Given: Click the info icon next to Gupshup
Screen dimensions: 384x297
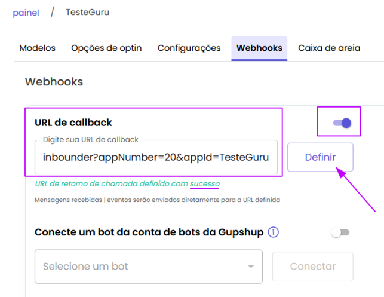Looking at the screenshot, I should tap(274, 232).
